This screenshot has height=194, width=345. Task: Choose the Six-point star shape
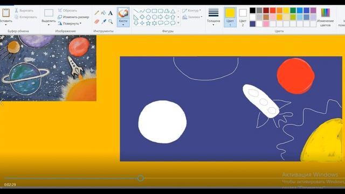[155, 23]
